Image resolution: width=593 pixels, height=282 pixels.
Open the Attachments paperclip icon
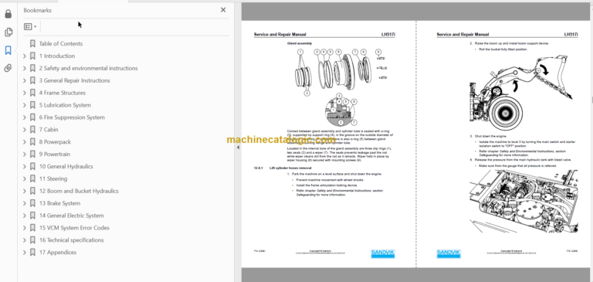(8, 68)
